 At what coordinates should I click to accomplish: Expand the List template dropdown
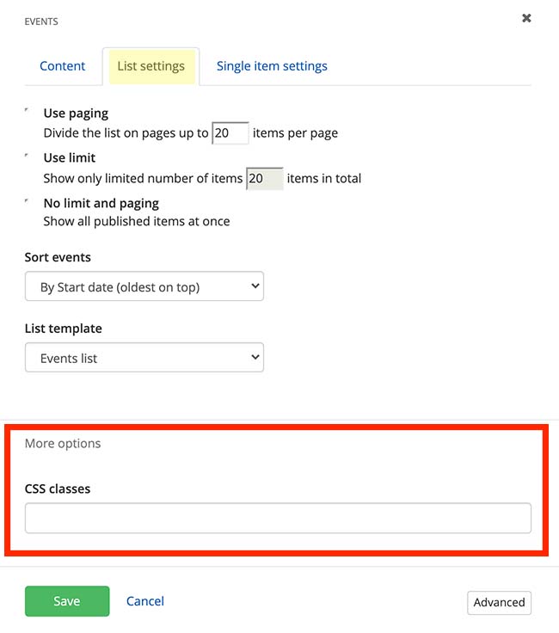pos(144,358)
